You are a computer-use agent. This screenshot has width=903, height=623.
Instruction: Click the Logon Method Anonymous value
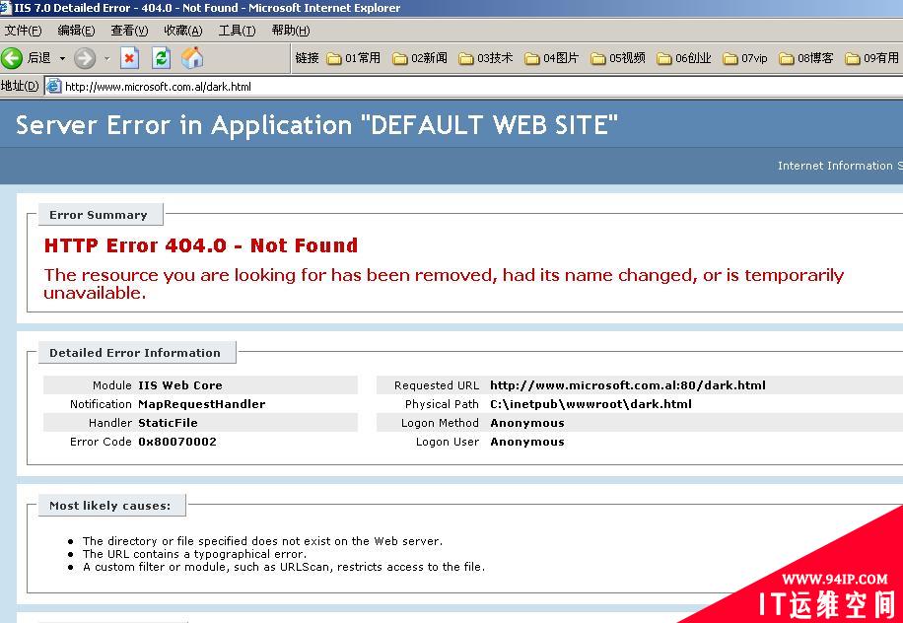click(527, 423)
